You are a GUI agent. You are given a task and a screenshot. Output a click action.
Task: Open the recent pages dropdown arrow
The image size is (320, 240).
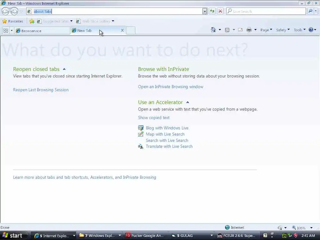click(21, 12)
